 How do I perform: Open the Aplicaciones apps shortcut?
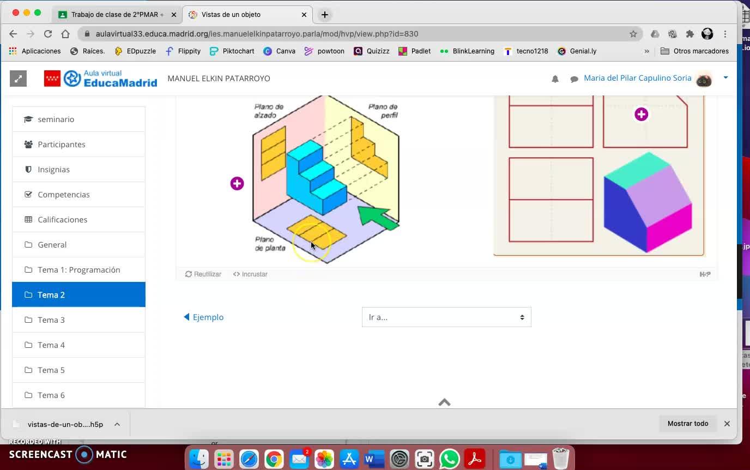click(x=35, y=51)
